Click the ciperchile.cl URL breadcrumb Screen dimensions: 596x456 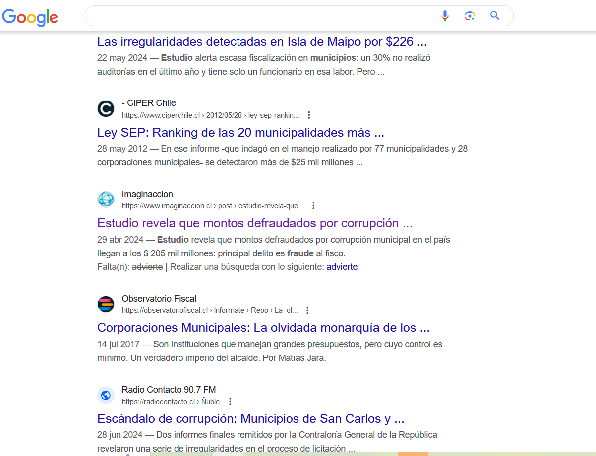coord(211,115)
